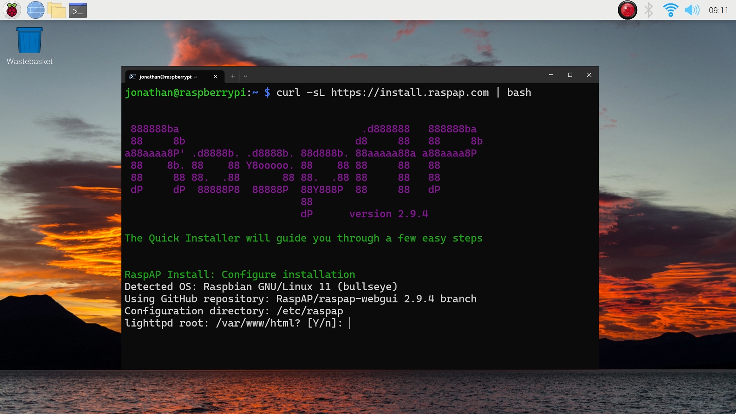Open the Wi-Fi network menu

(670, 10)
